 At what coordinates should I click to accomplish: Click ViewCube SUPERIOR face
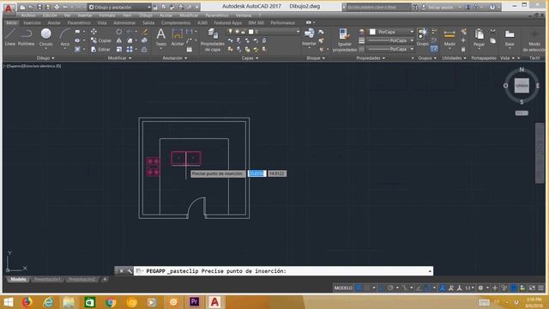pos(522,86)
